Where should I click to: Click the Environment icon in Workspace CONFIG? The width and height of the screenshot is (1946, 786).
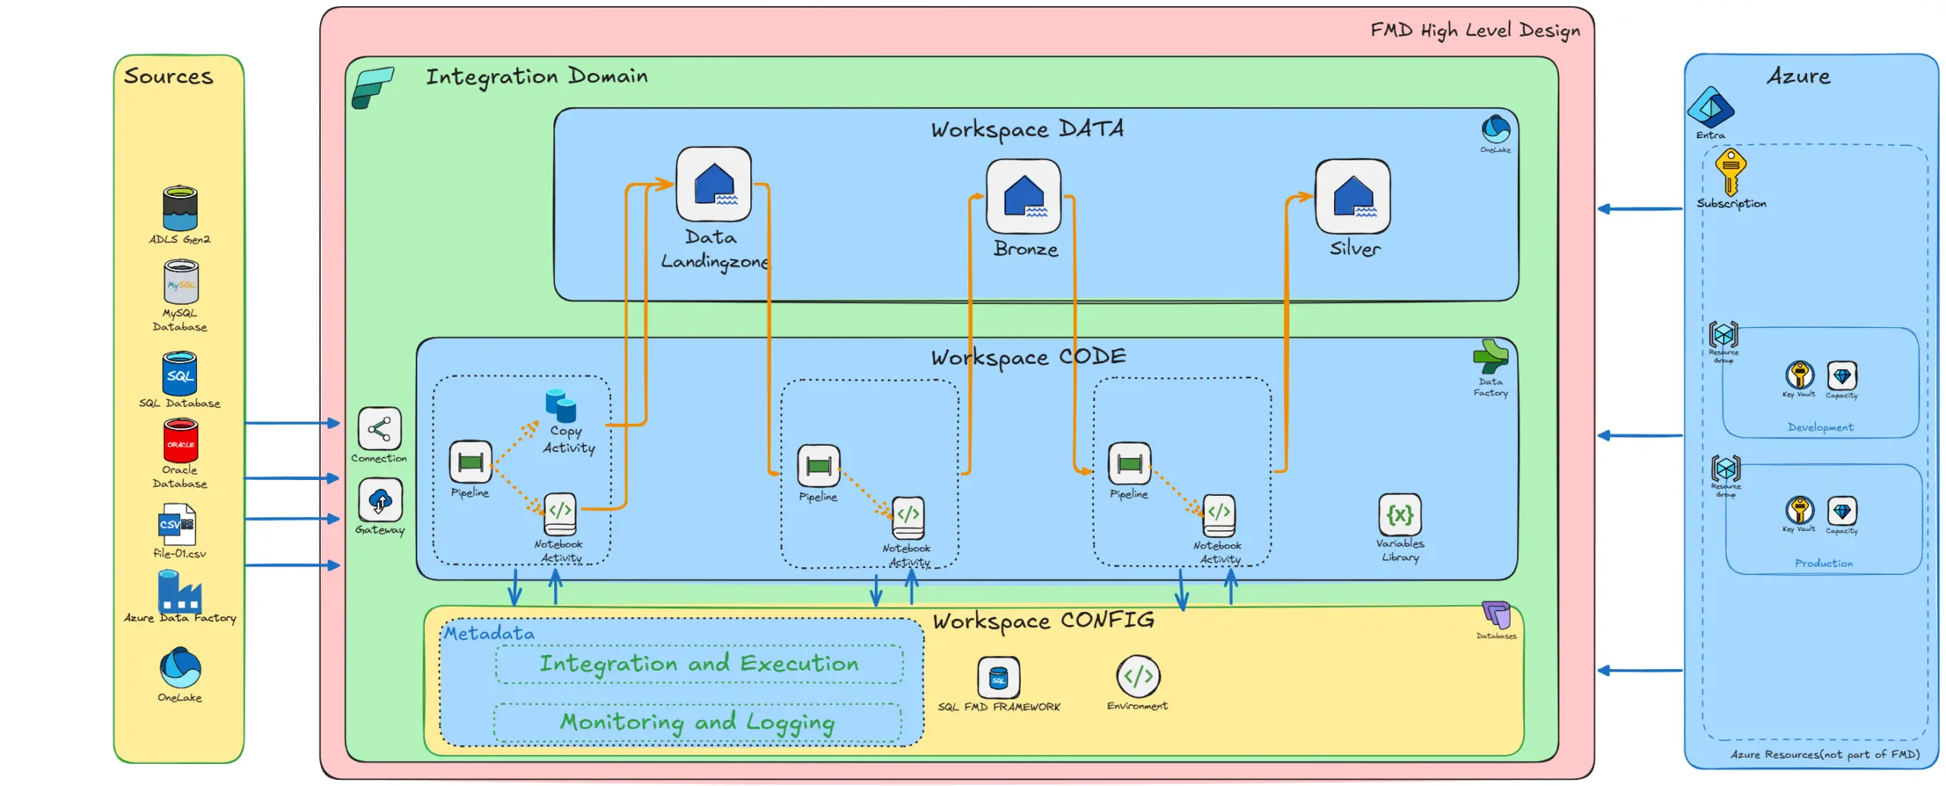[x=1136, y=676]
